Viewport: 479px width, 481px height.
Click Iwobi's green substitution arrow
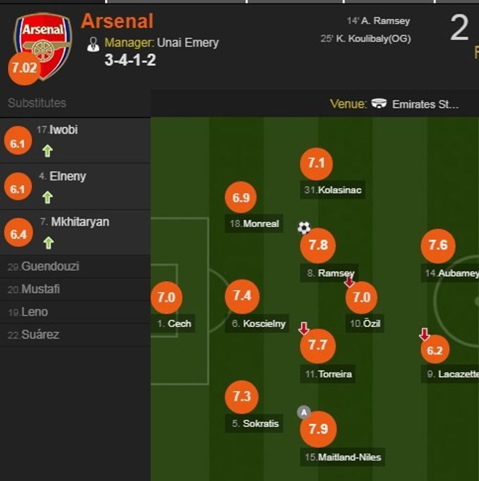47,152
